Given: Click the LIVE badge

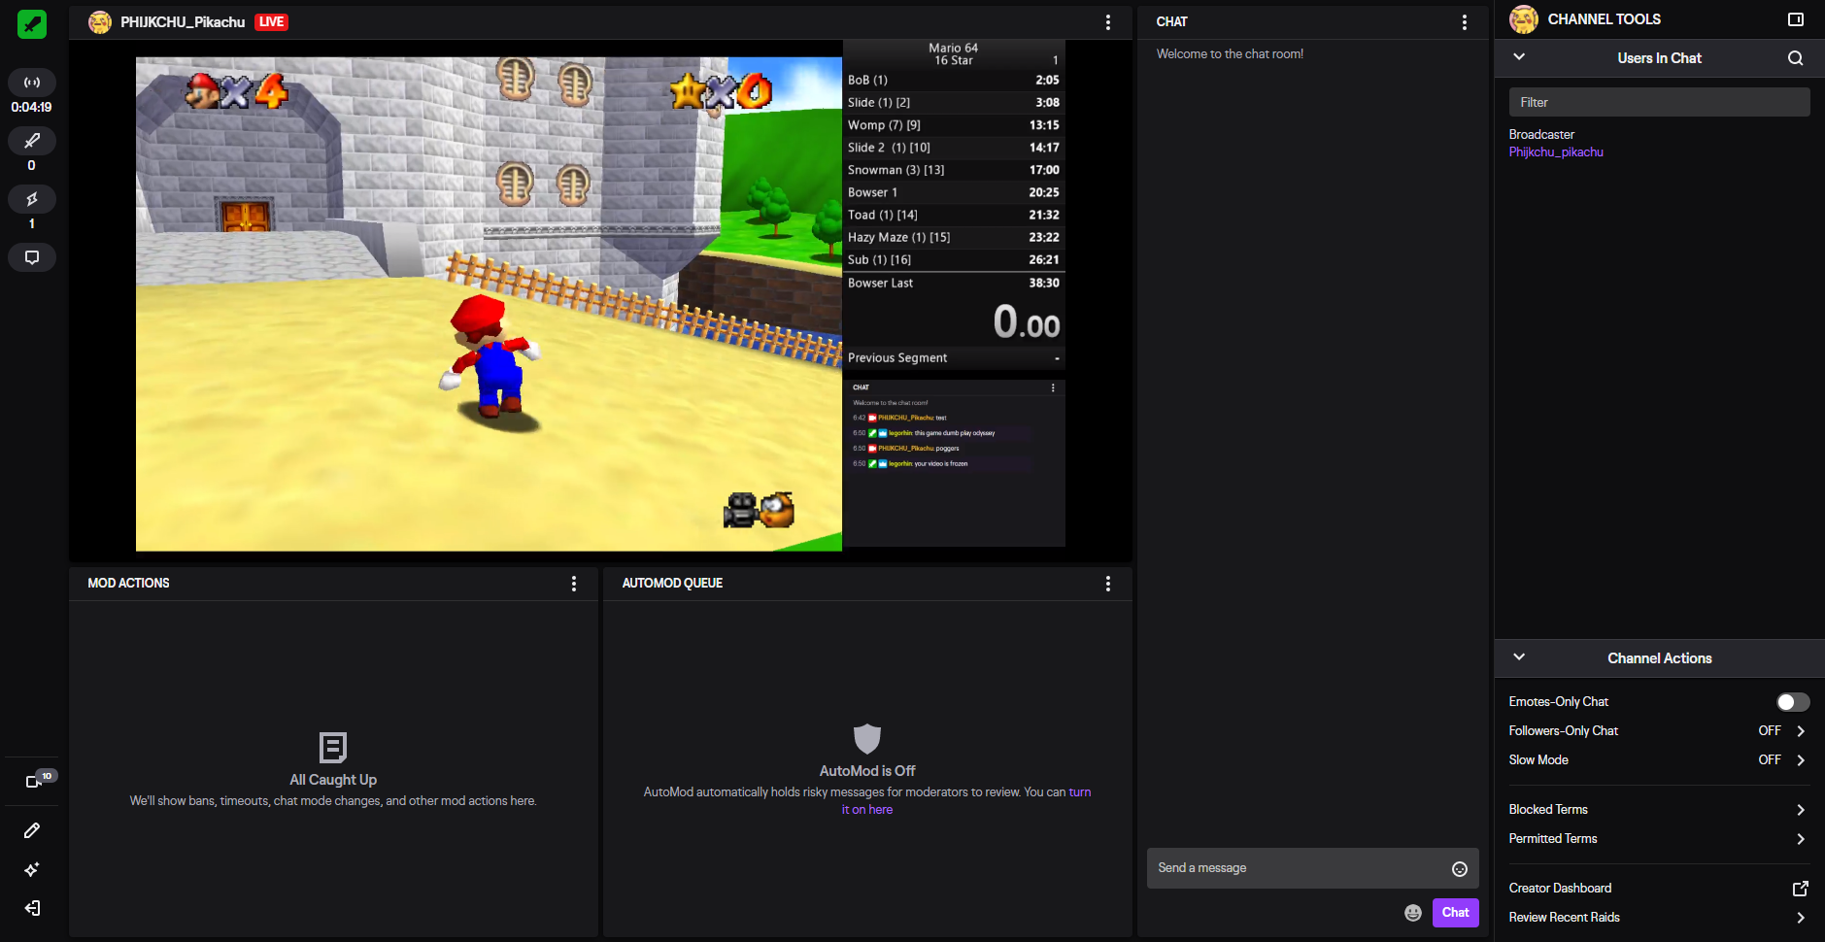Looking at the screenshot, I should 272,22.
